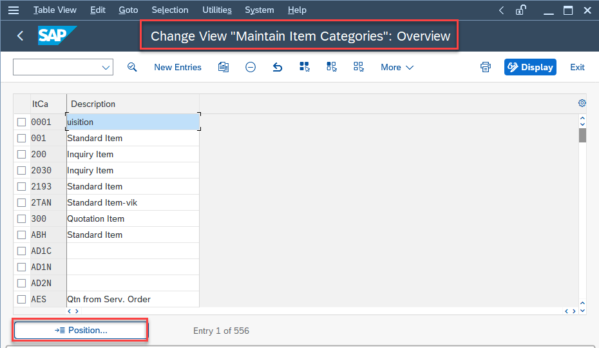Image resolution: width=599 pixels, height=348 pixels.
Task: Tick checkbox for item category 001
Action: (21, 138)
